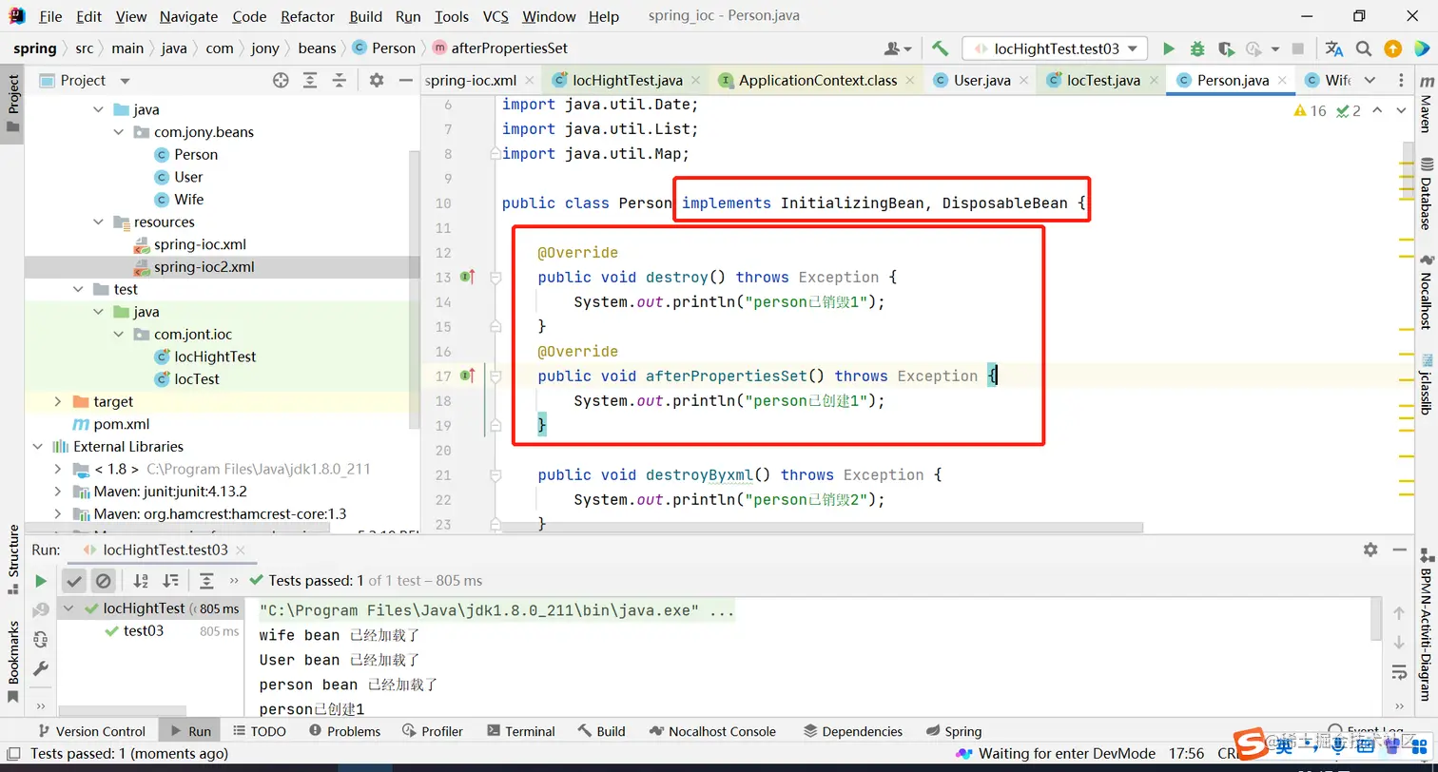The height and width of the screenshot is (772, 1438).
Task: Start debugging with the green bug icon
Action: pos(1197,48)
